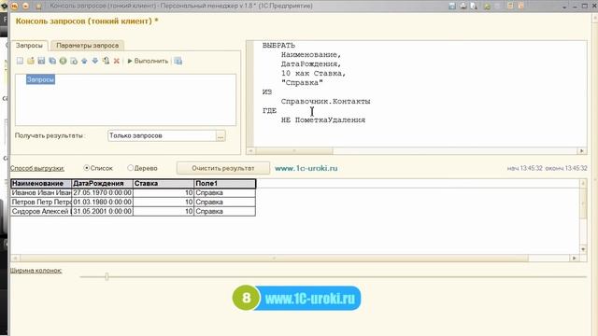The height and width of the screenshot is (336, 598).
Task: Click Справка cell in Иванов row
Action: (x=225, y=193)
